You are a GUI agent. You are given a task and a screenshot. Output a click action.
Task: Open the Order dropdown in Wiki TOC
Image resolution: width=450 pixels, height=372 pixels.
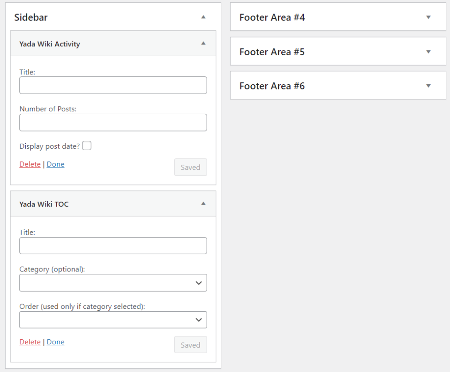tap(113, 320)
